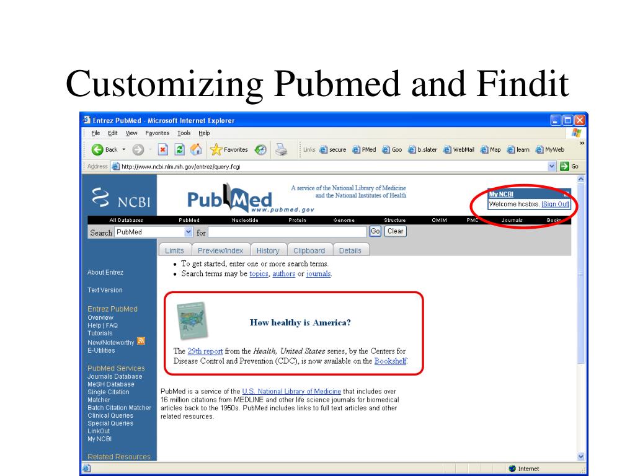Open the 'secure' link shortcut
Viewport: 635px width, 476px height.
333,150
